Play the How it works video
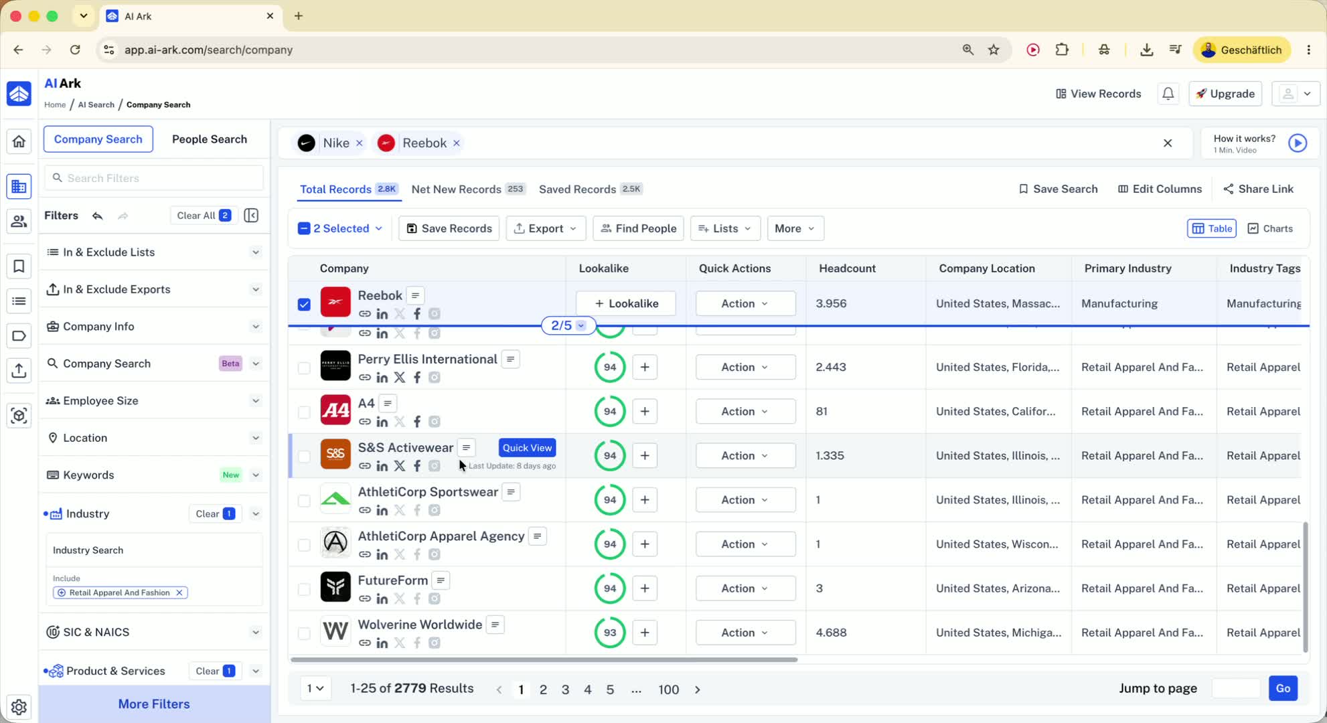Image resolution: width=1327 pixels, height=723 pixels. (1298, 143)
